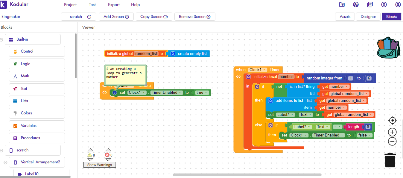Switch to the Designer view
The image size is (403, 178).
coord(368,17)
